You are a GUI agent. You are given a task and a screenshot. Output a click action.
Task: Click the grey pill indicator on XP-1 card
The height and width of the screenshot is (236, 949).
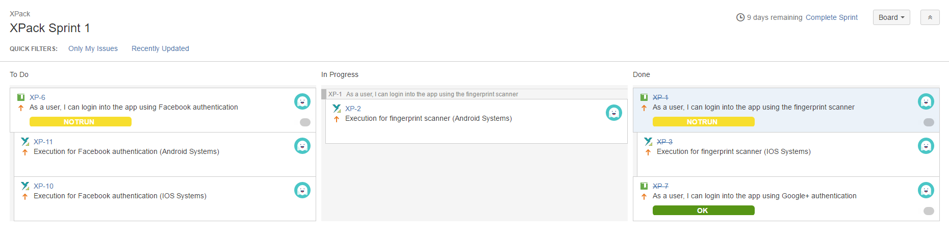pos(929,122)
